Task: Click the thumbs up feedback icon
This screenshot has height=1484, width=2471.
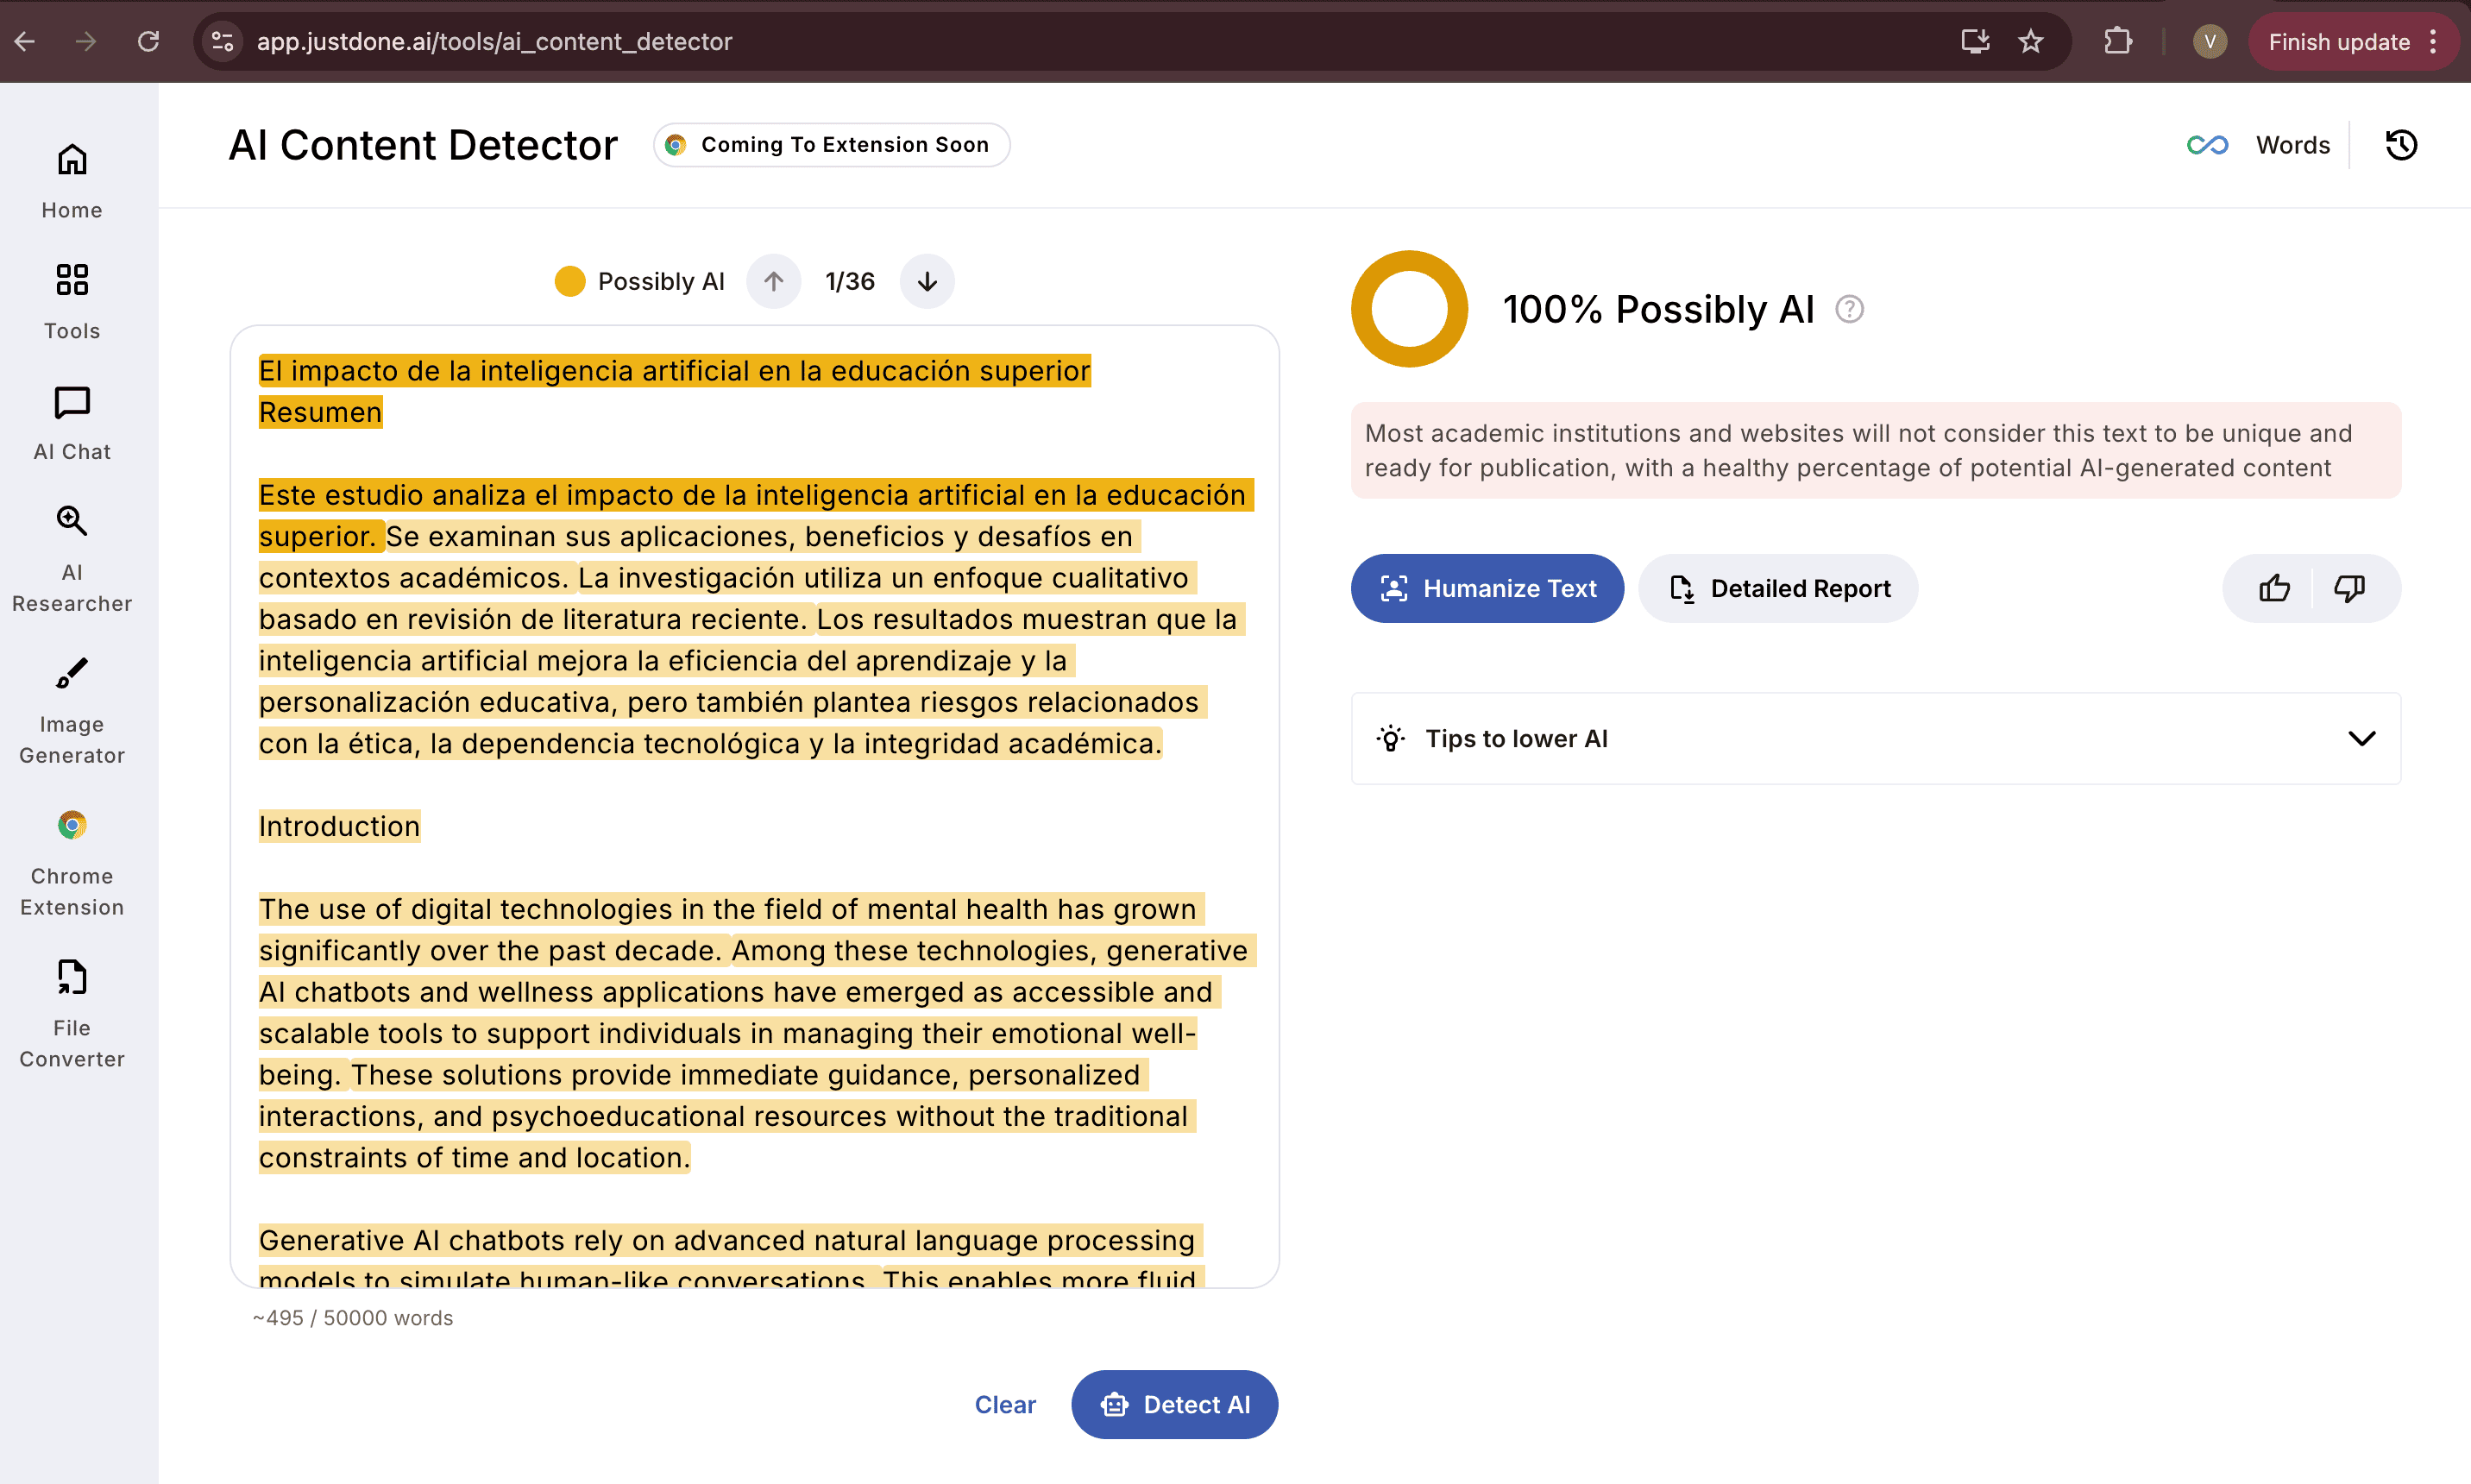Action: coord(2274,588)
